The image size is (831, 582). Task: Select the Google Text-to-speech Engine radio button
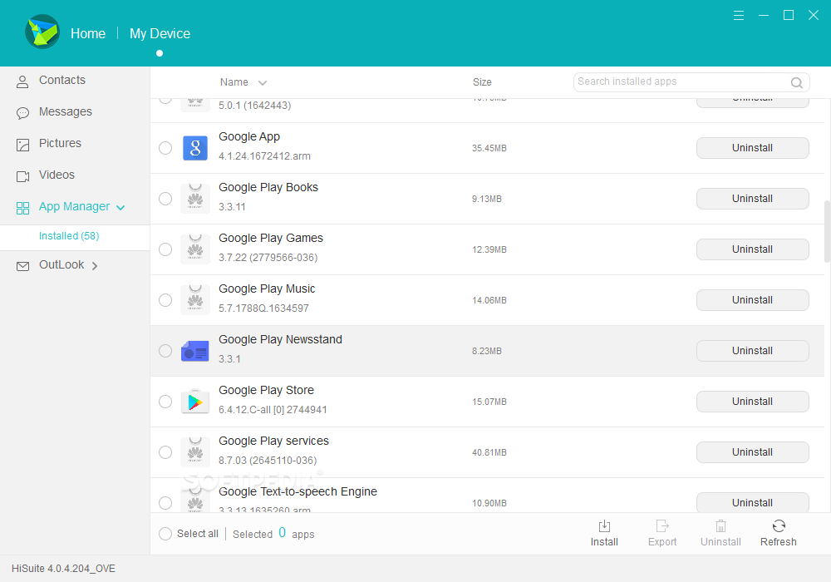click(x=165, y=503)
